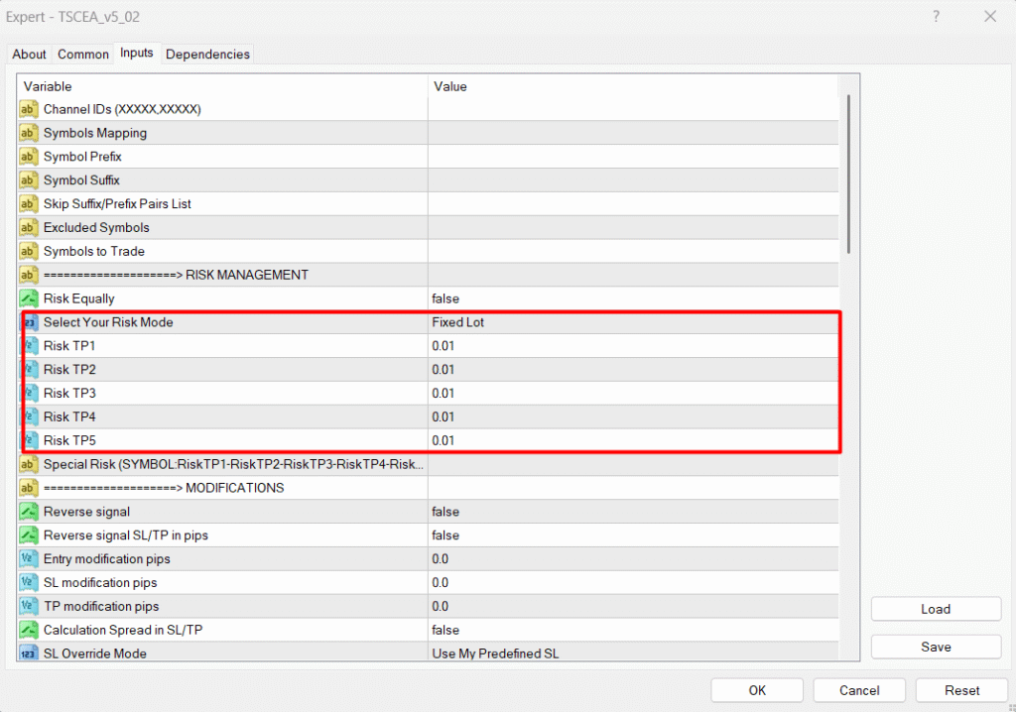Screen dimensions: 1016x712
Task: Click the icon beside SL Override Mode
Action: click(29, 653)
